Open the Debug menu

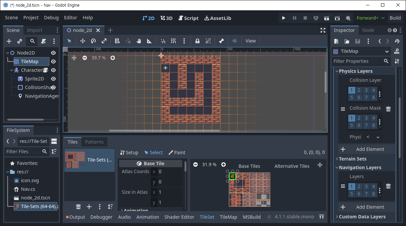coord(51,18)
